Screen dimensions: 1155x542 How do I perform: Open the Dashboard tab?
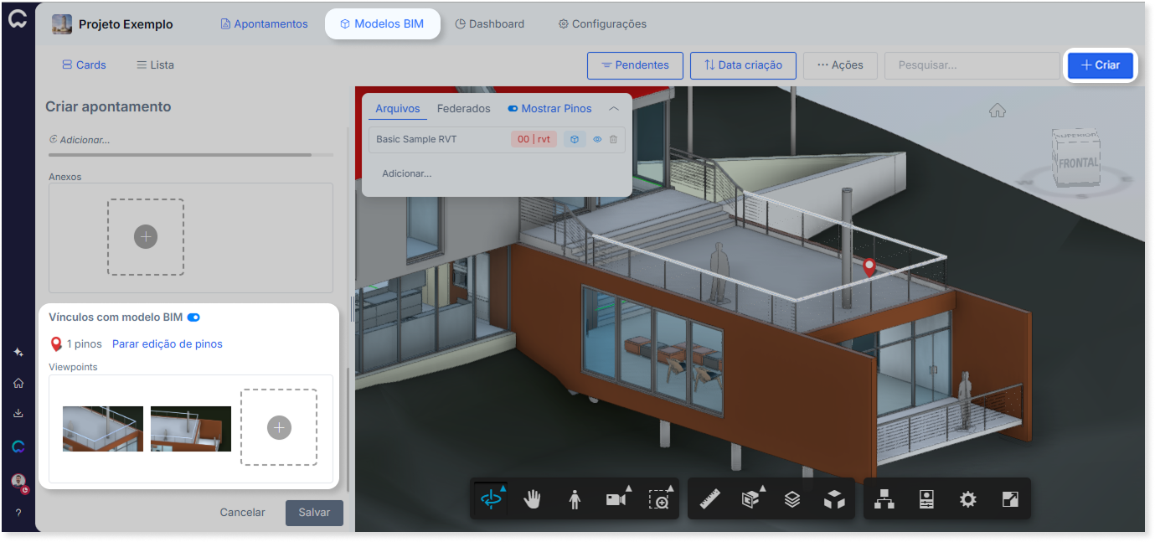pos(490,24)
